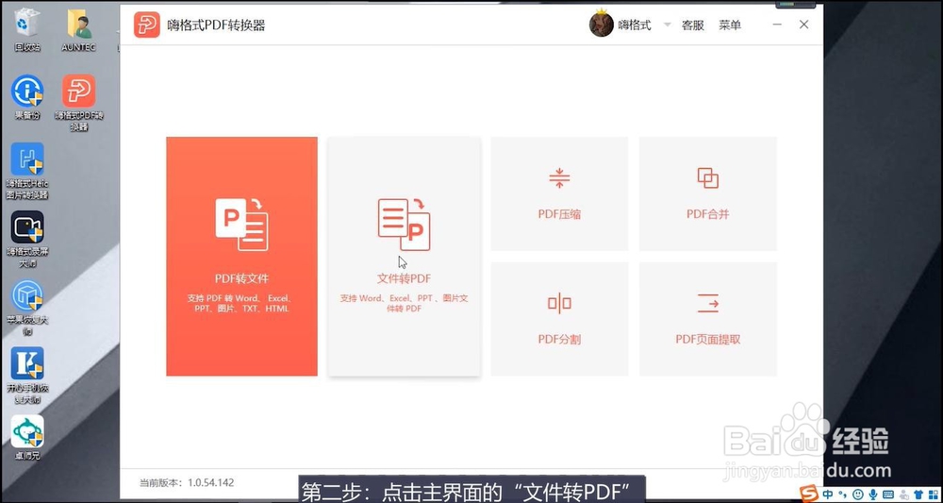
Task: Select the 嗨格式PDF转换器 desktop shortcut
Action: 79,102
